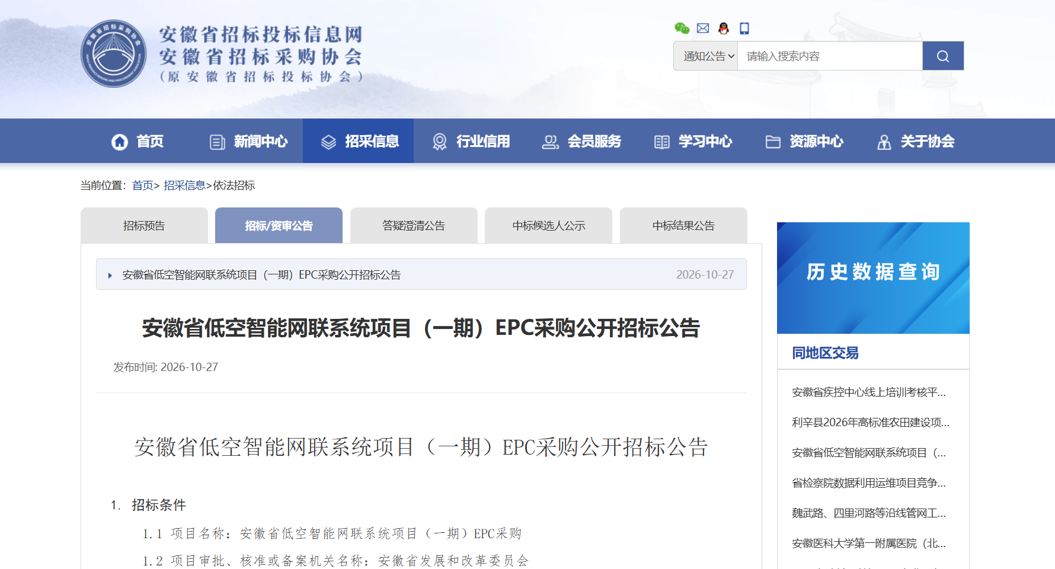Open the 关于协会 navigation menu
Viewport: 1055px width, 569px height.
[915, 141]
